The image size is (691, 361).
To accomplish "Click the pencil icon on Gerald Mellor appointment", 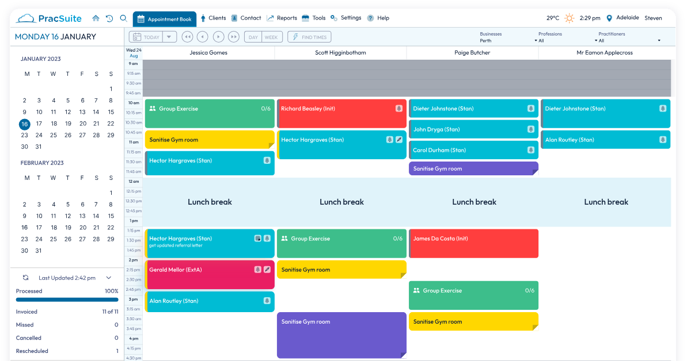I will coord(267,270).
